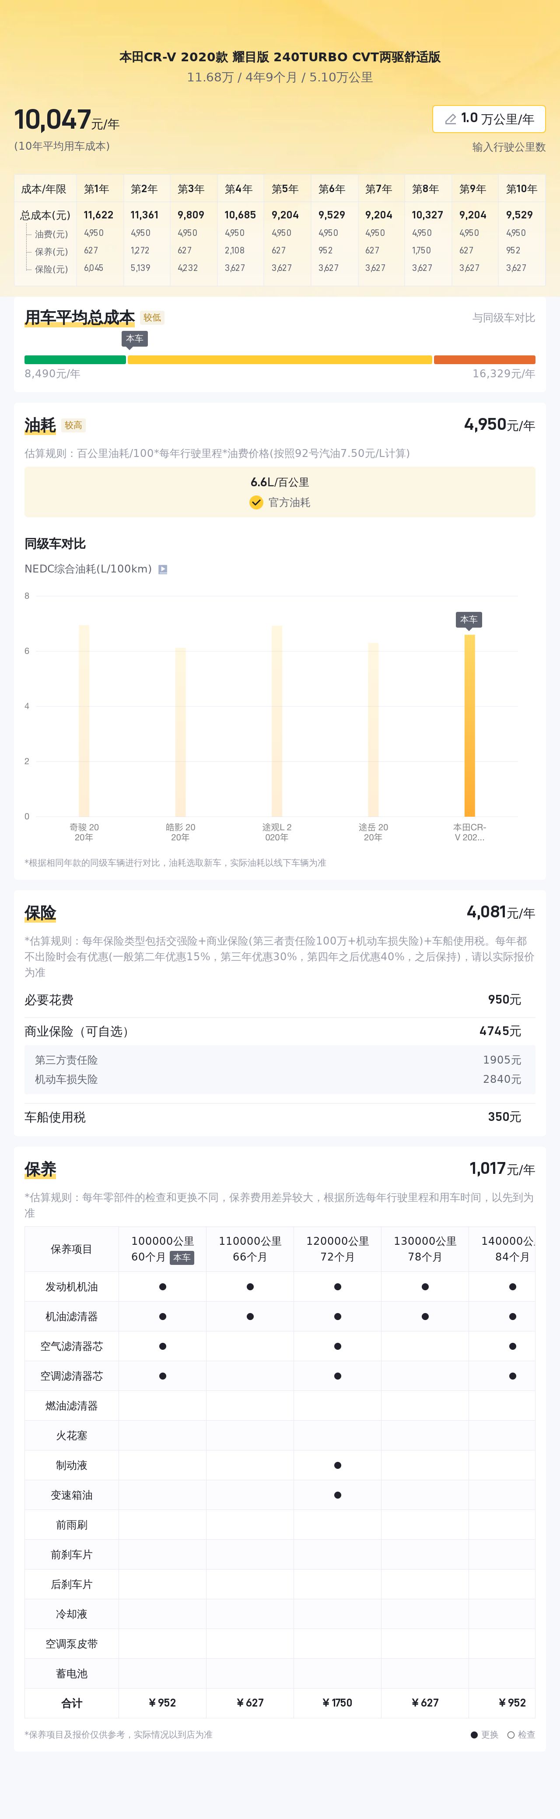Click the insurance value 6,045
Viewport: 560px width, 1819px height.
[93, 268]
